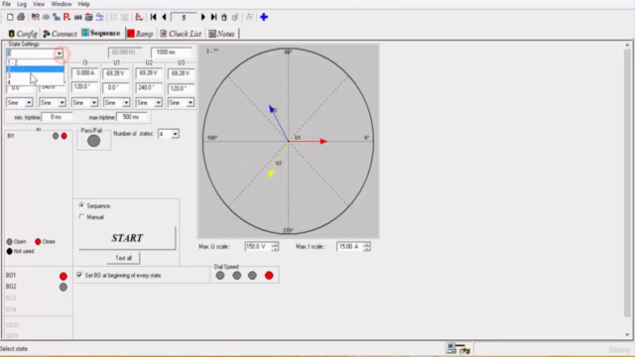635x357 pixels.
Task: Open the Sine dropdown under I3
Action: (94, 103)
